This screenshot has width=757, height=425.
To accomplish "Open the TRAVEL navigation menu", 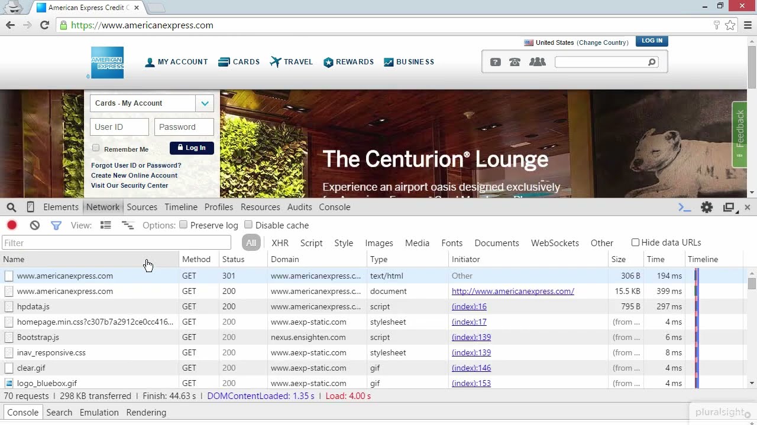I will (292, 62).
